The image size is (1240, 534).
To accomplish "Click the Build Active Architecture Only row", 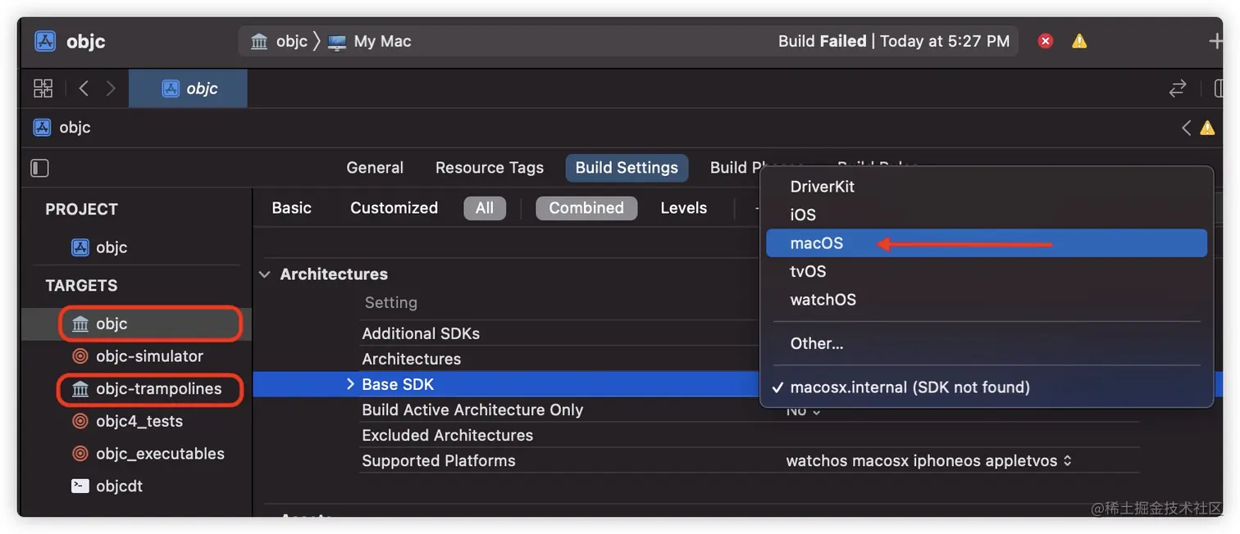I will 472,410.
